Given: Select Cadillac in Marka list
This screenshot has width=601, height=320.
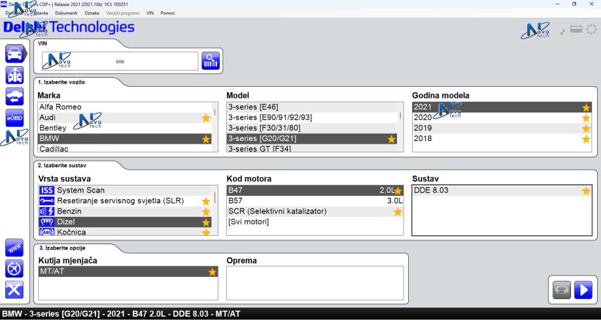Looking at the screenshot, I should coord(125,148).
